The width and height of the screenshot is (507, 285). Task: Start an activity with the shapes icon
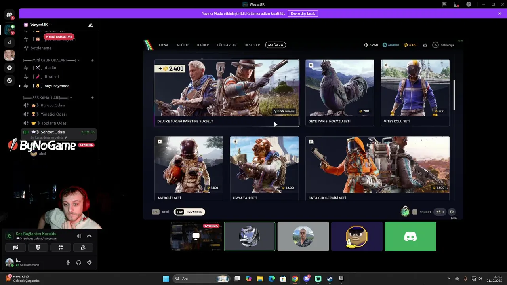pos(61,247)
